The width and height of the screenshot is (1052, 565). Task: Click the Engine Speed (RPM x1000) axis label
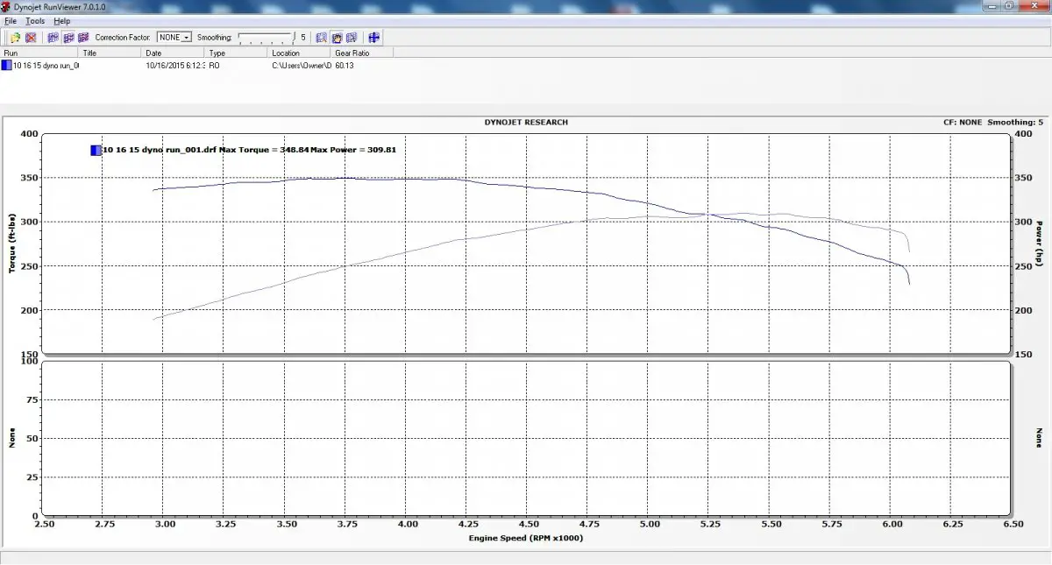(526, 538)
